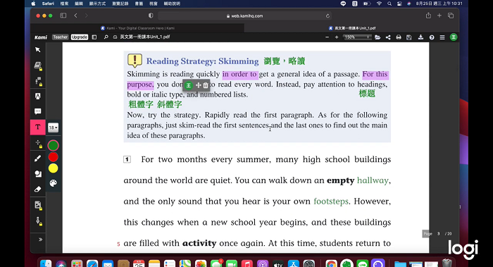Switch to the 英文第一冊課本Unit_1.pdf browser tab
Viewport: 493px width, 267px height.
[x=352, y=28]
